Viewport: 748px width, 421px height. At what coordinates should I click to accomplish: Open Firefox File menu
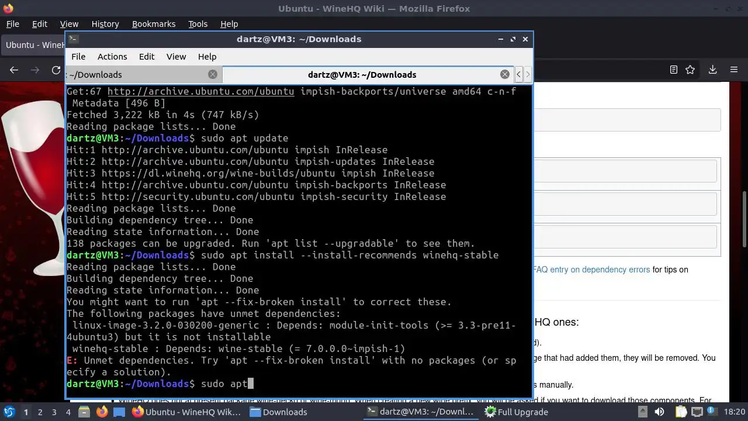coord(12,24)
